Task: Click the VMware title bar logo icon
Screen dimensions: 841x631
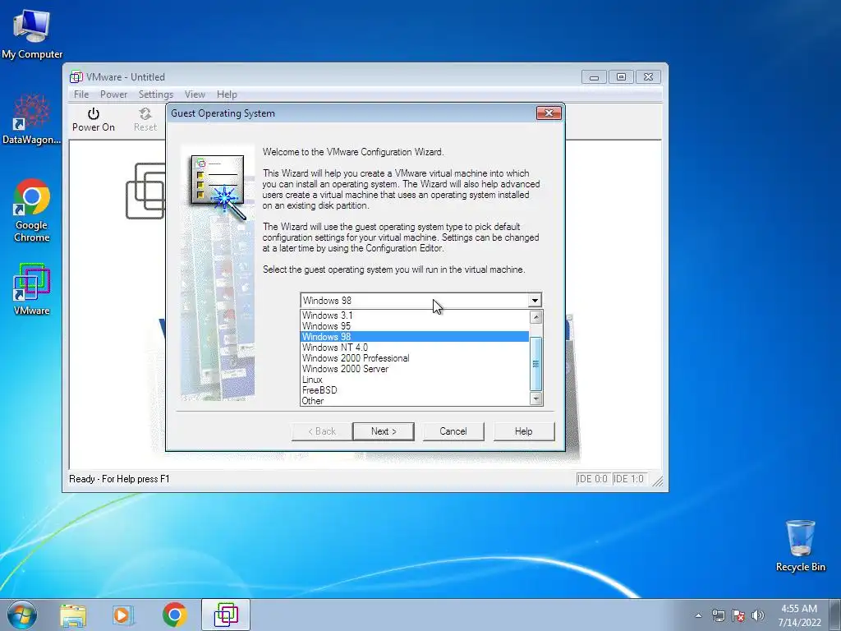Action: 76,76
